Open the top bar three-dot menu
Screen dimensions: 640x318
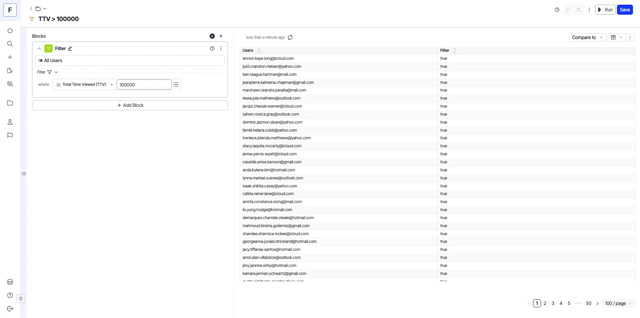click(589, 10)
